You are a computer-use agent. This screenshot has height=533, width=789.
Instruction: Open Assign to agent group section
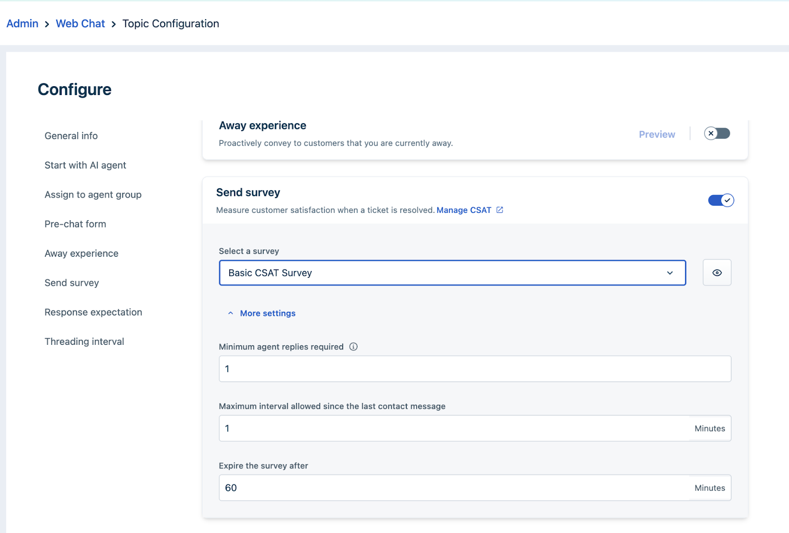pos(93,195)
